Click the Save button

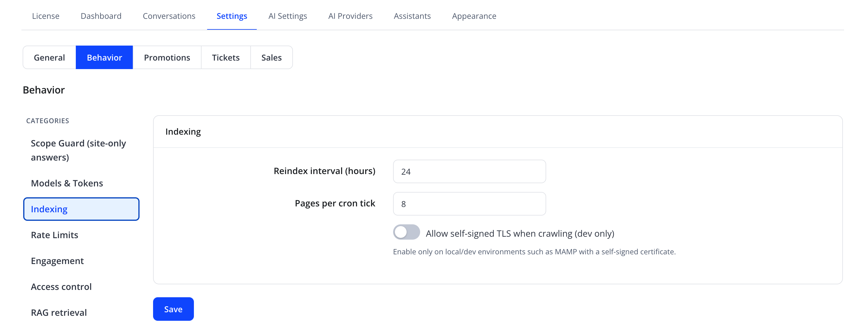point(173,309)
